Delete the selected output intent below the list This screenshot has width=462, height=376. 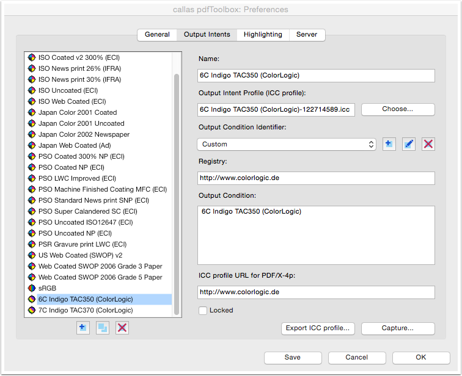[x=122, y=327]
